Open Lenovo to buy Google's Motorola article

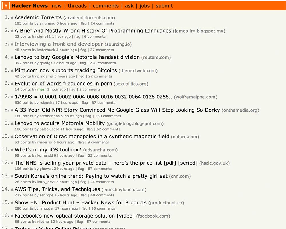pyautogui.click(x=77, y=57)
